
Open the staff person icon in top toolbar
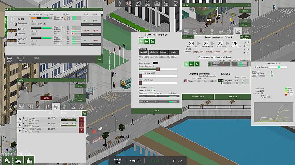coord(148,3)
